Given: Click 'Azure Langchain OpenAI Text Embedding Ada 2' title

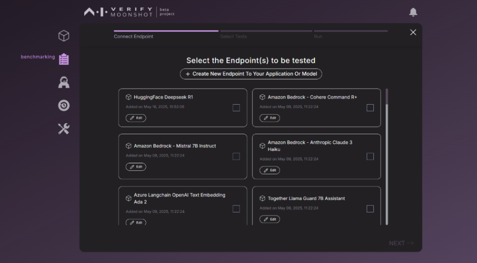Looking at the screenshot, I should tap(179, 198).
